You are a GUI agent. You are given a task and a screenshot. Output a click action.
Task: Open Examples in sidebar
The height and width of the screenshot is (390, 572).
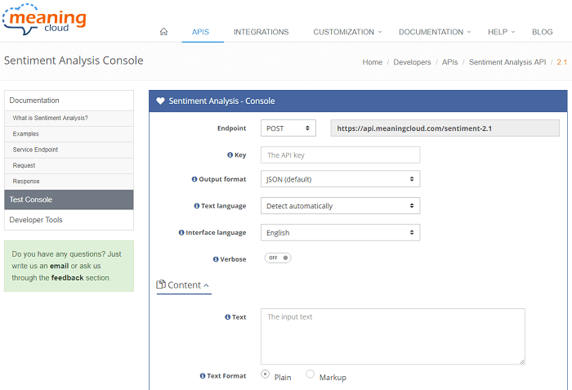tap(69, 133)
